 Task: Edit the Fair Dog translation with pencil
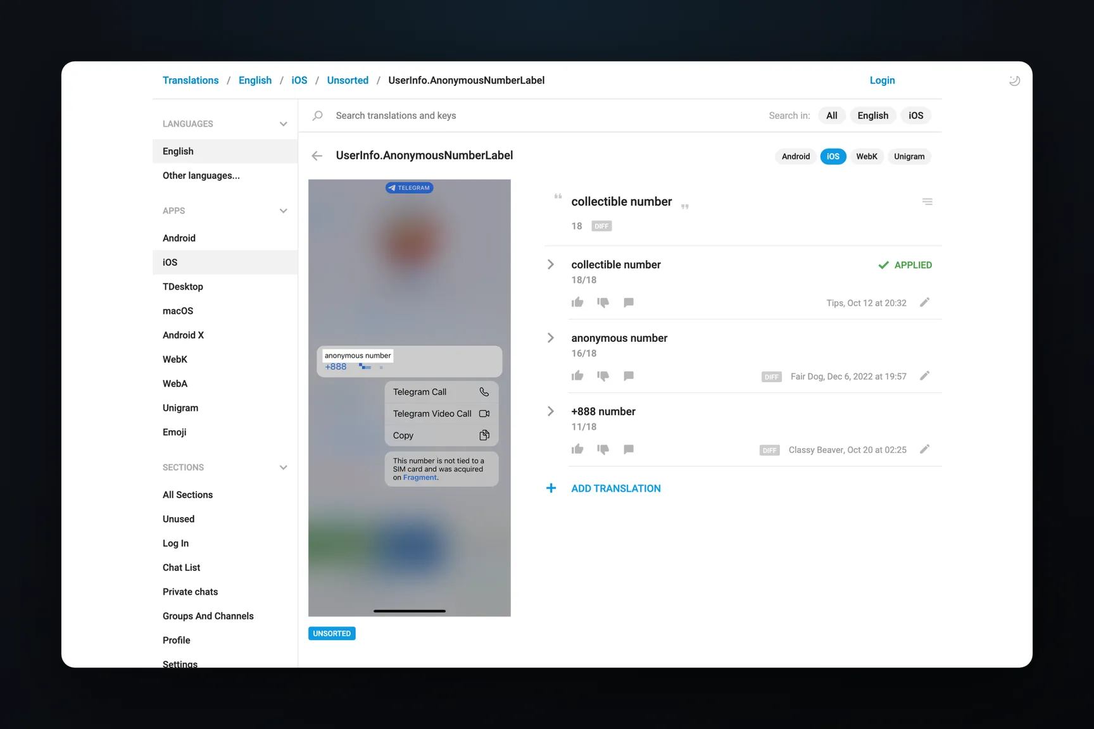tap(925, 376)
